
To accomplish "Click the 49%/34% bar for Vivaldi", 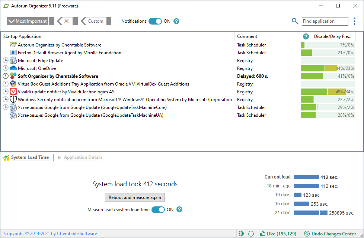I will 328,91.
